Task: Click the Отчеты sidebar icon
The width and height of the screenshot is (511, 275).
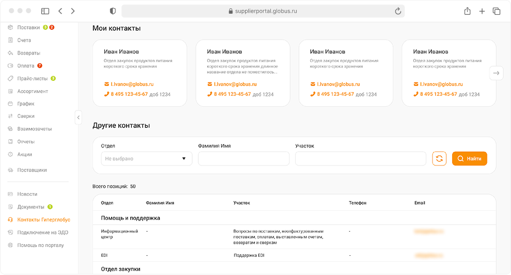Action: tap(10, 141)
